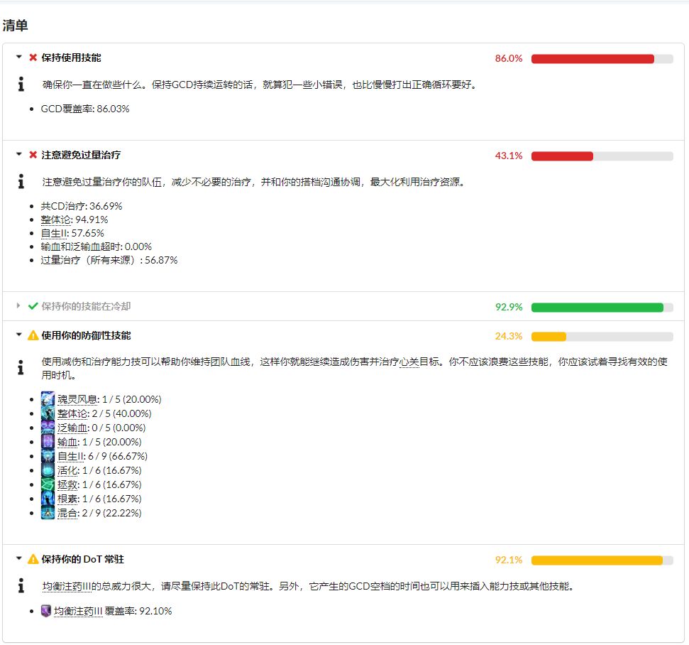Select the 混合 skill icon
The image size is (689, 645).
[x=48, y=513]
